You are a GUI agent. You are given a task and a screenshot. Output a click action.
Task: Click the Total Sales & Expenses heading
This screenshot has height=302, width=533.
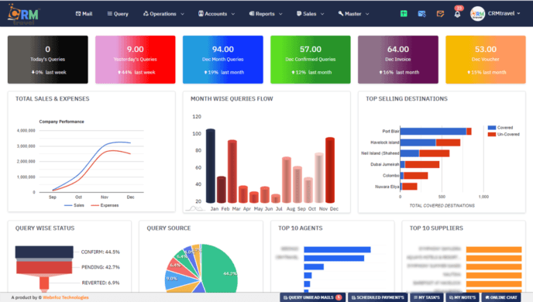click(53, 99)
